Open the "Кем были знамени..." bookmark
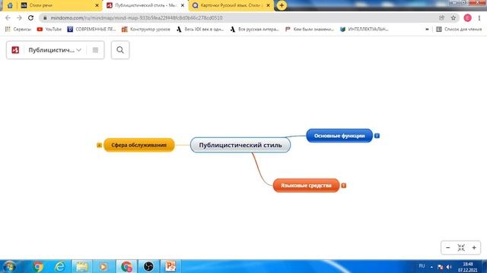Viewport: 487px width, 273px height. click(x=310, y=29)
